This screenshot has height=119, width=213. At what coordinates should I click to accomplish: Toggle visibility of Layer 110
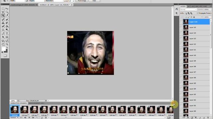(181, 55)
